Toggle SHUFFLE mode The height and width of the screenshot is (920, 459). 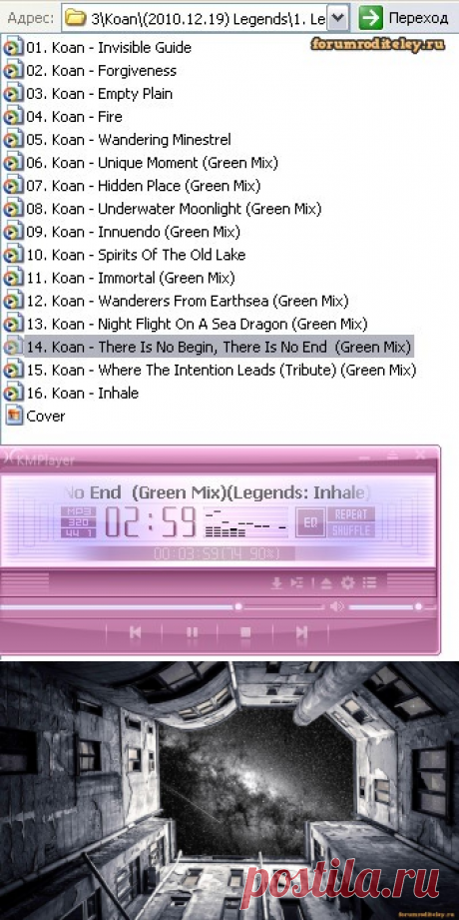click(x=350, y=530)
